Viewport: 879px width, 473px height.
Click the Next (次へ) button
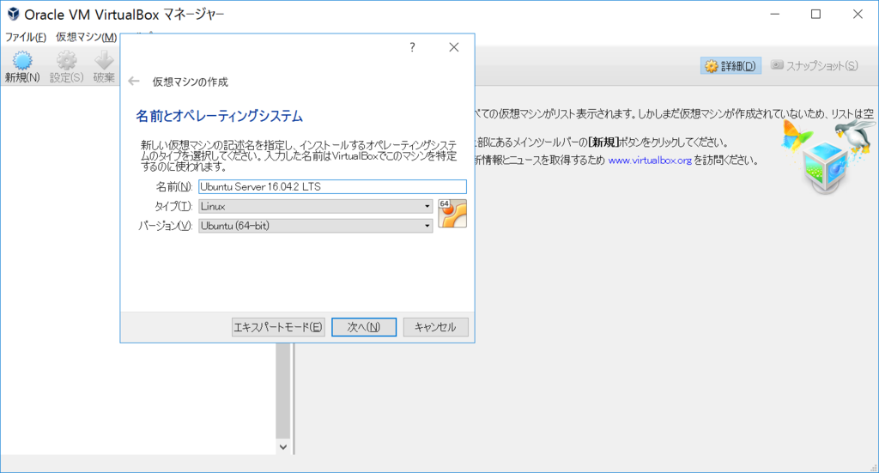(x=364, y=327)
